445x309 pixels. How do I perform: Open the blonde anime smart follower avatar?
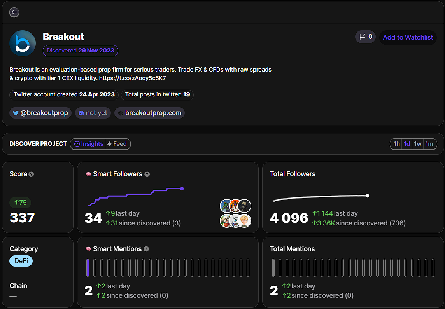(x=244, y=221)
